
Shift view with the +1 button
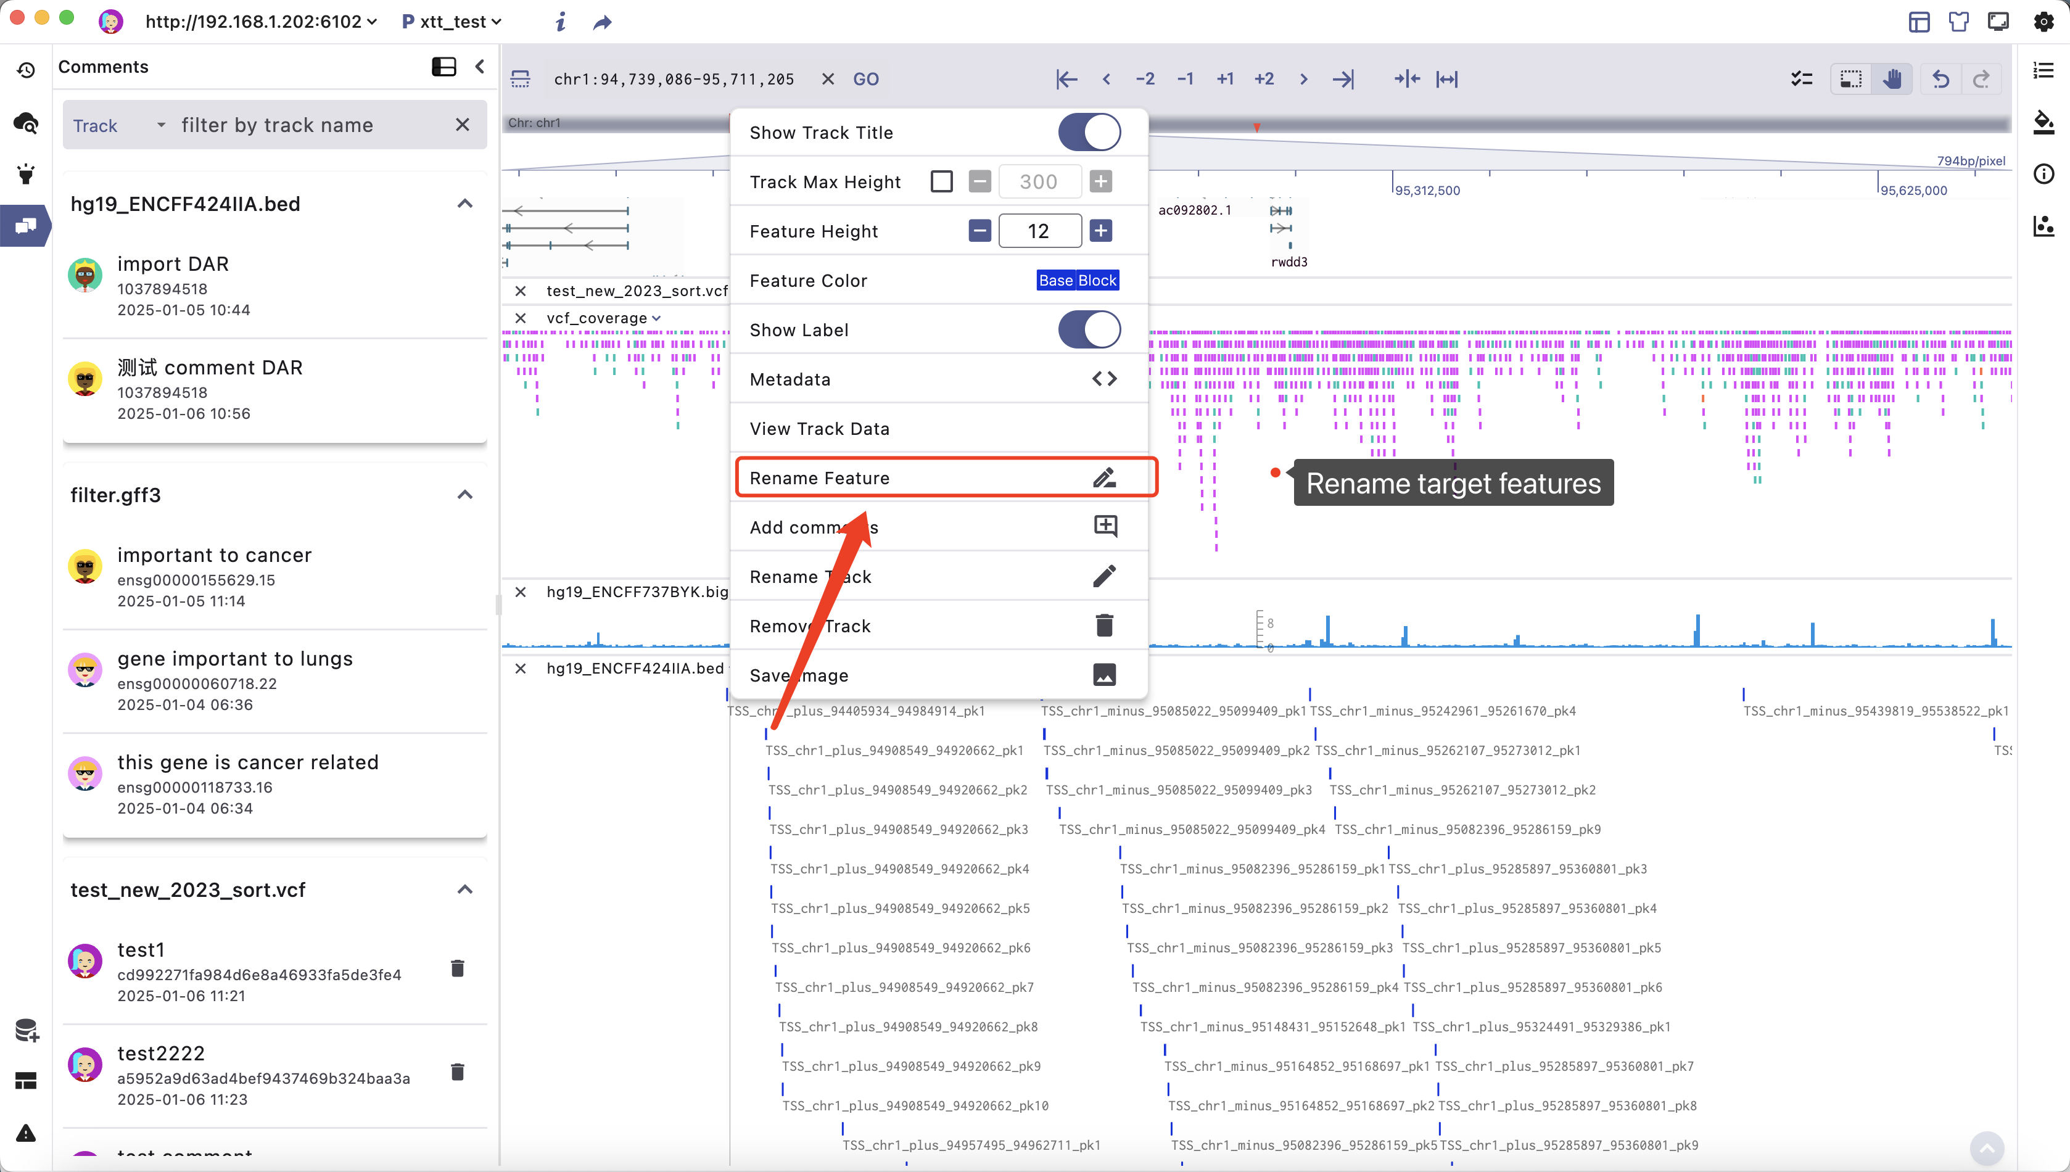1225,79
